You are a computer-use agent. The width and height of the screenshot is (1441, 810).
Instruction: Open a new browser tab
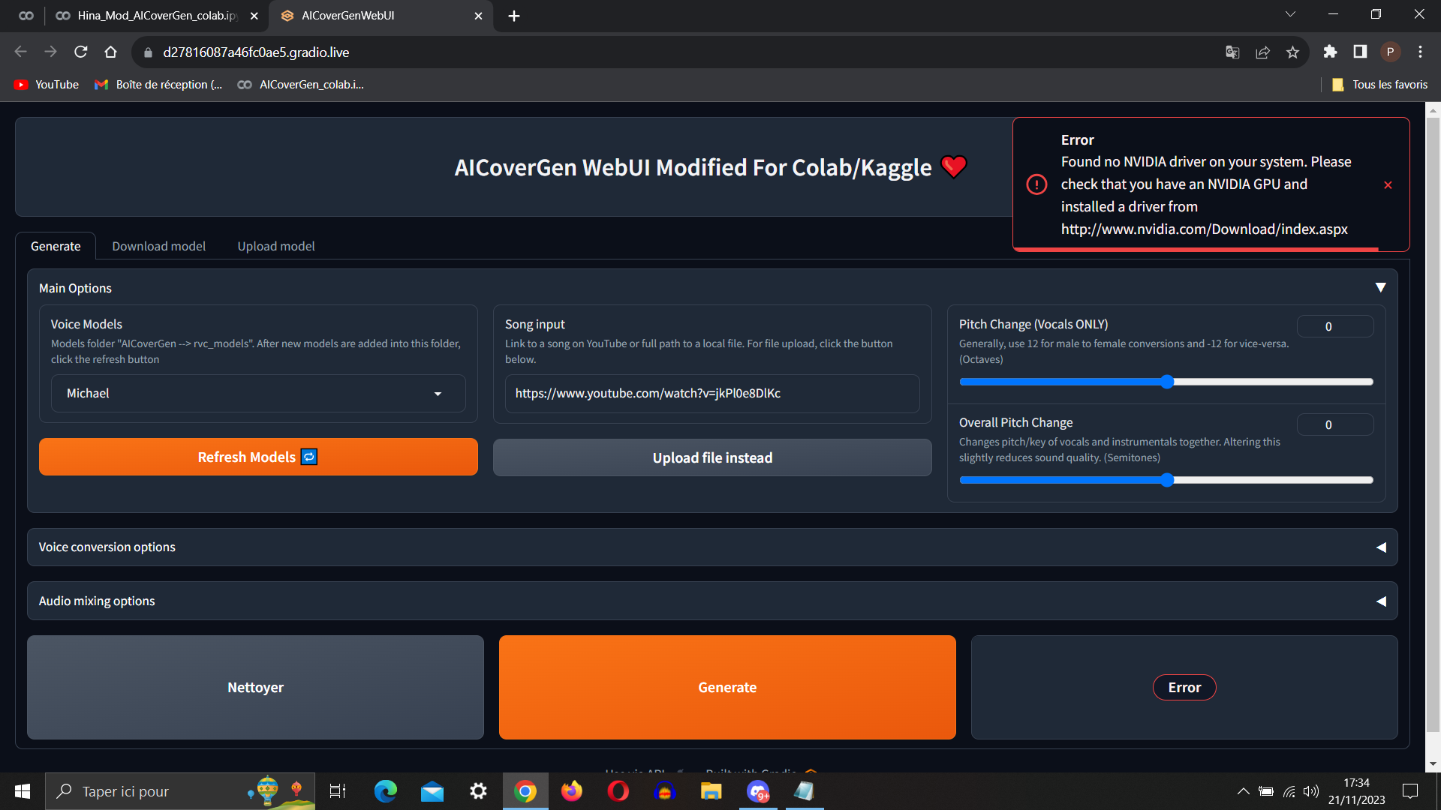tap(514, 16)
